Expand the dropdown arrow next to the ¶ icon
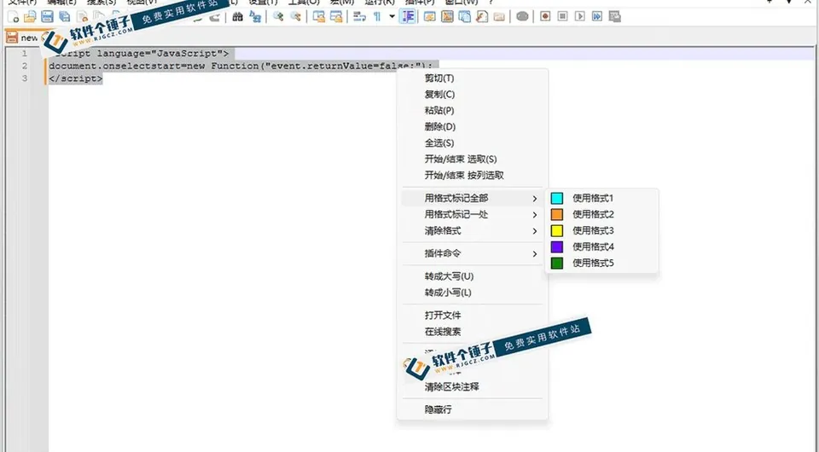Image resolution: width=819 pixels, height=452 pixels. click(x=392, y=17)
